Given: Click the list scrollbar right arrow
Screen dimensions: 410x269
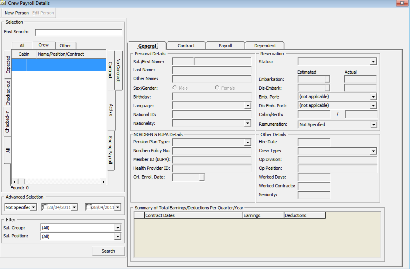Looking at the screenshot, I should (104, 182).
